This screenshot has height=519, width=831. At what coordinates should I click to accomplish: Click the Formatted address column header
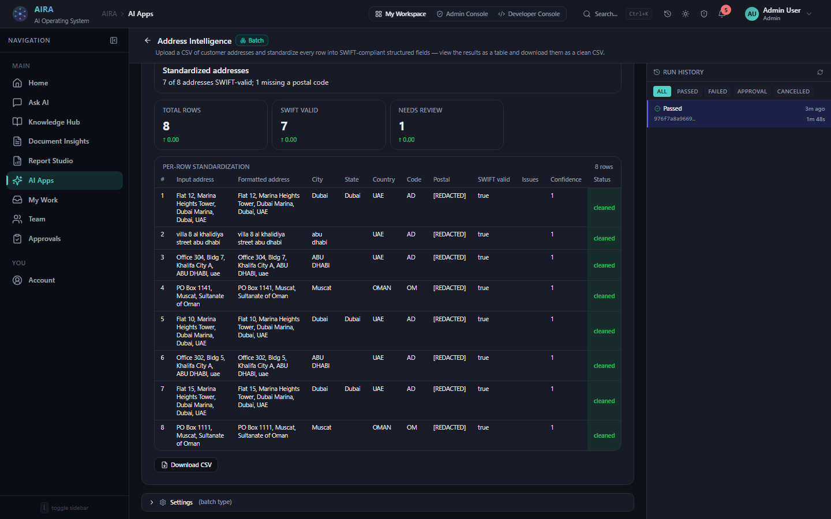(x=264, y=179)
